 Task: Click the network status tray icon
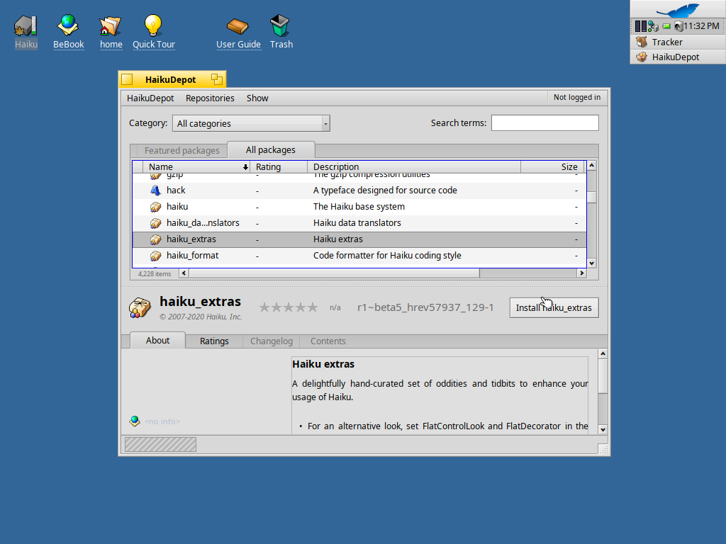pyautogui.click(x=653, y=26)
